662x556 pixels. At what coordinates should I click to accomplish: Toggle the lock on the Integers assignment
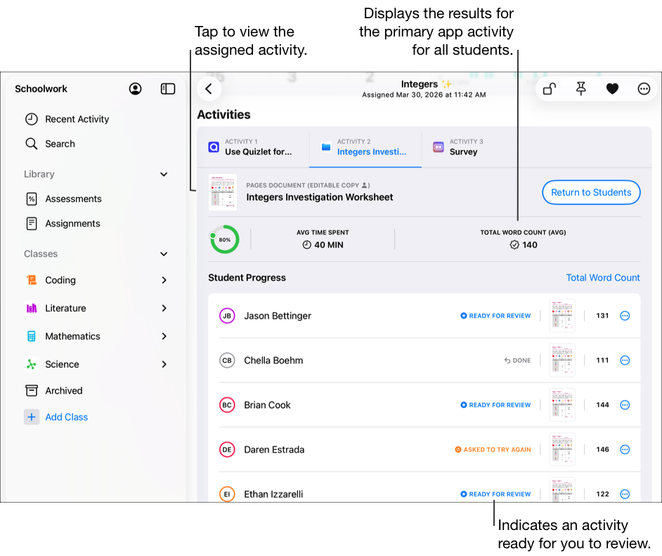pyautogui.click(x=549, y=88)
